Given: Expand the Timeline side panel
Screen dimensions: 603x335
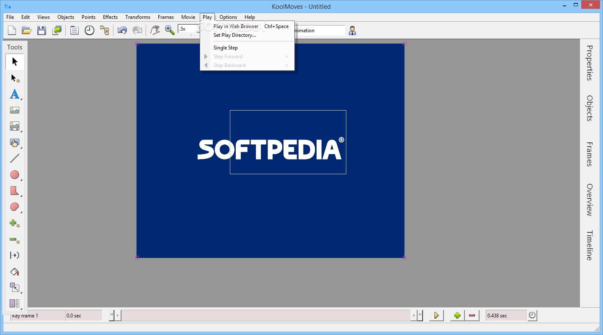Looking at the screenshot, I should (x=590, y=245).
